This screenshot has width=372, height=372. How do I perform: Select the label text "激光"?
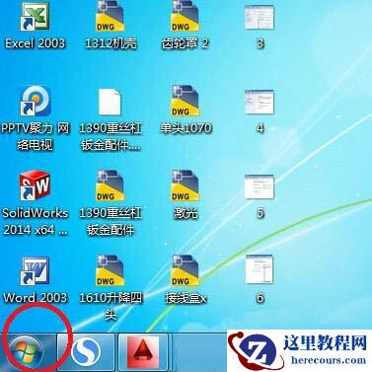pyautogui.click(x=186, y=213)
